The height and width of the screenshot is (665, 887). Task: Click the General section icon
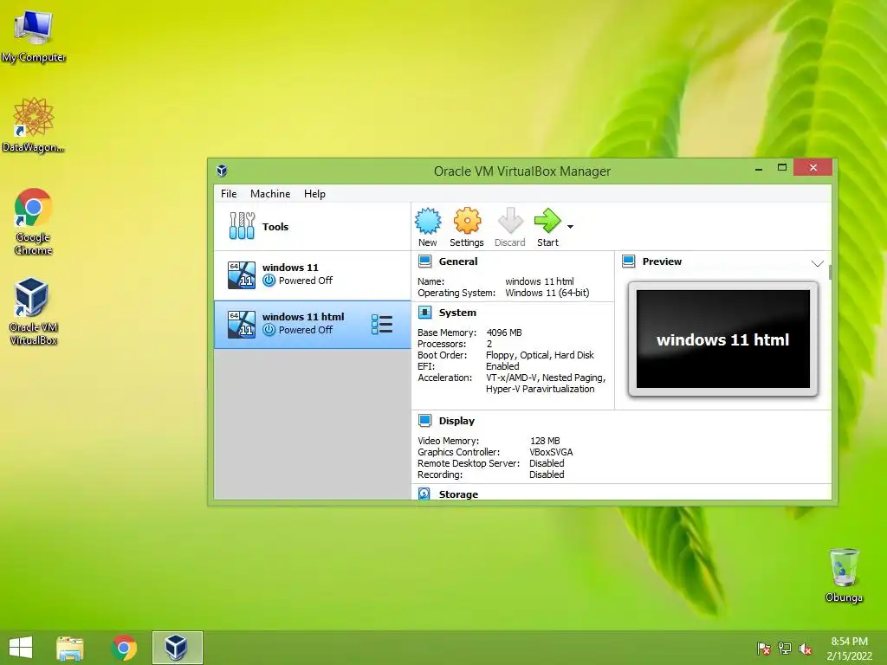(424, 261)
